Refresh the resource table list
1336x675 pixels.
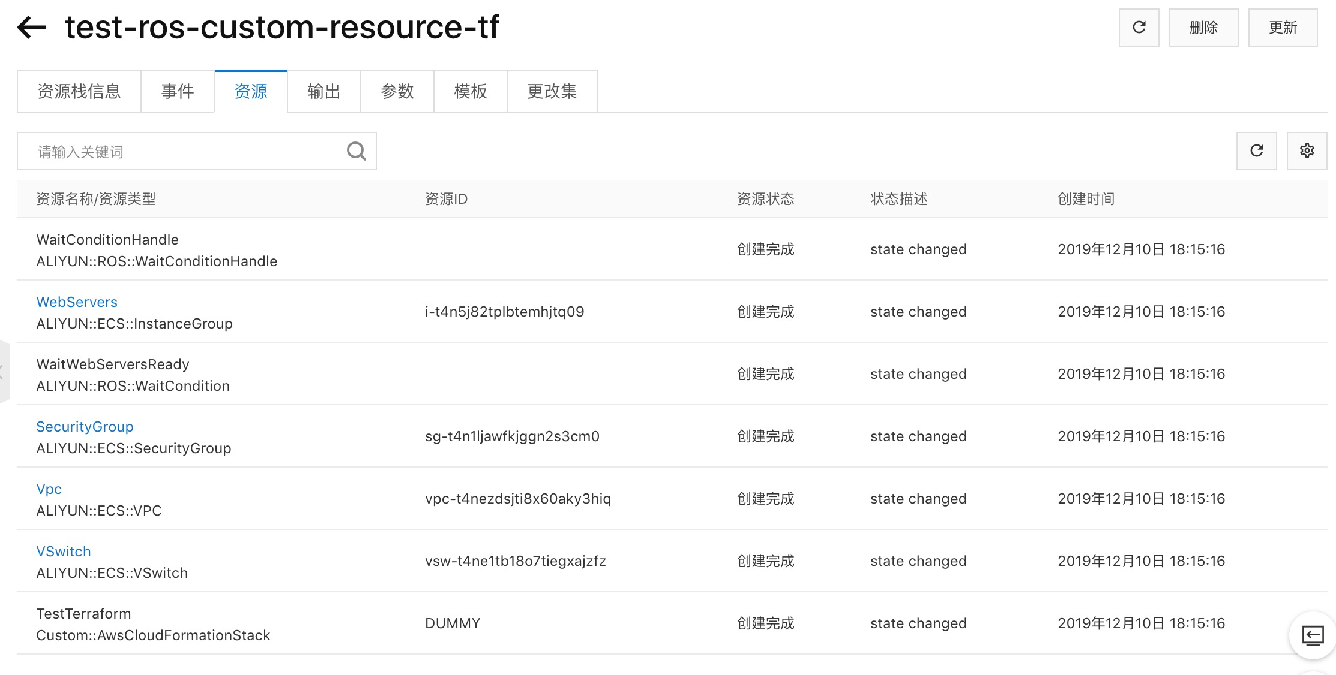coord(1256,151)
